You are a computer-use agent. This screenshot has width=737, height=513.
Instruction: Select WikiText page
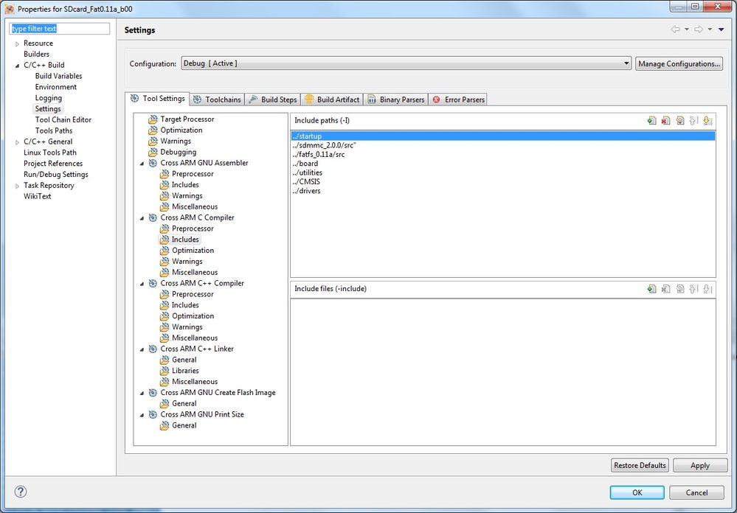[37, 196]
